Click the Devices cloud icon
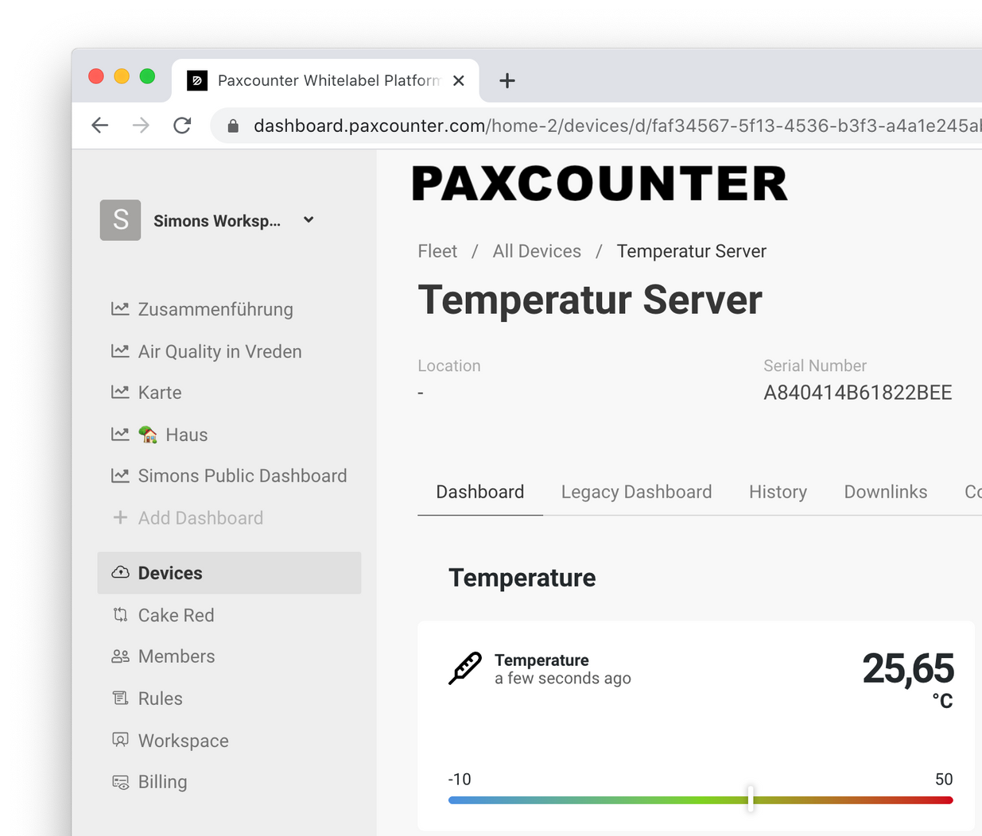The image size is (982, 836). (120, 572)
